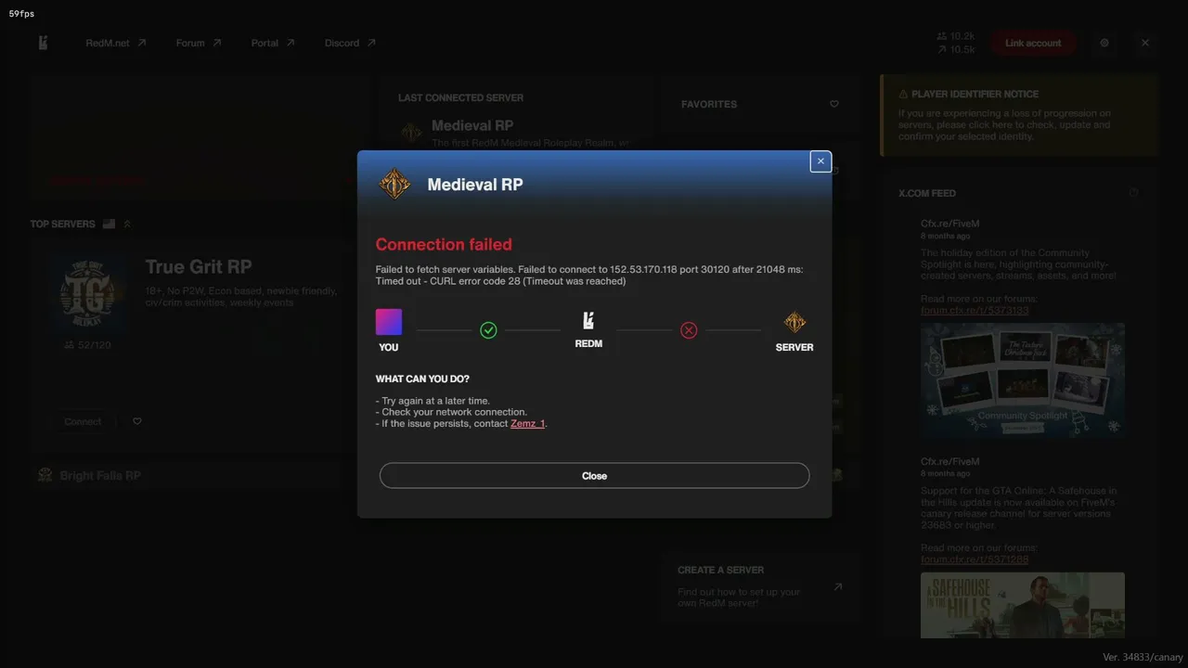Image resolution: width=1188 pixels, height=668 pixels.
Task: Open the RedM.net link in the top bar
Action: point(116,43)
